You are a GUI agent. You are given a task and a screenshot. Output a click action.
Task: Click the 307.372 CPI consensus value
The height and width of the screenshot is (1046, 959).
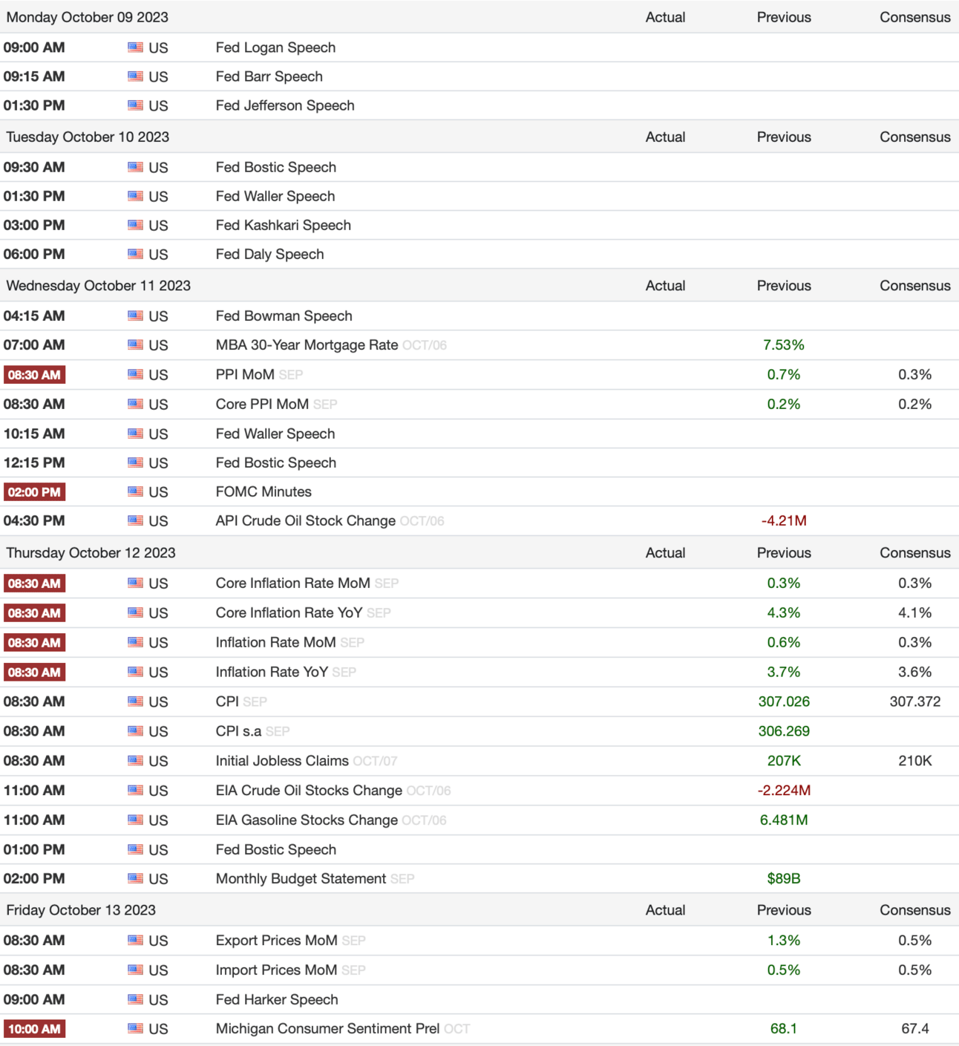tap(914, 702)
